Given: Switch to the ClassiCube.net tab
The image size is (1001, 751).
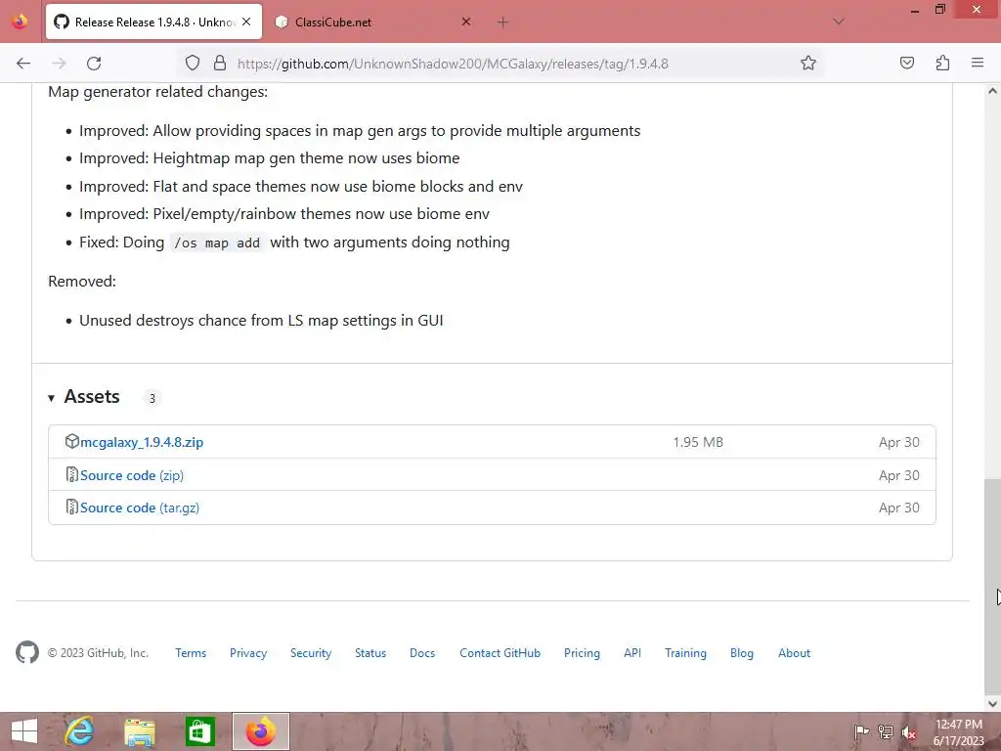Looking at the screenshot, I should pyautogui.click(x=372, y=22).
